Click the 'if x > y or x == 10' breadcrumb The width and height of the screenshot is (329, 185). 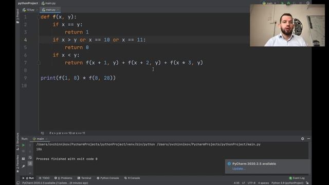coord(67,133)
